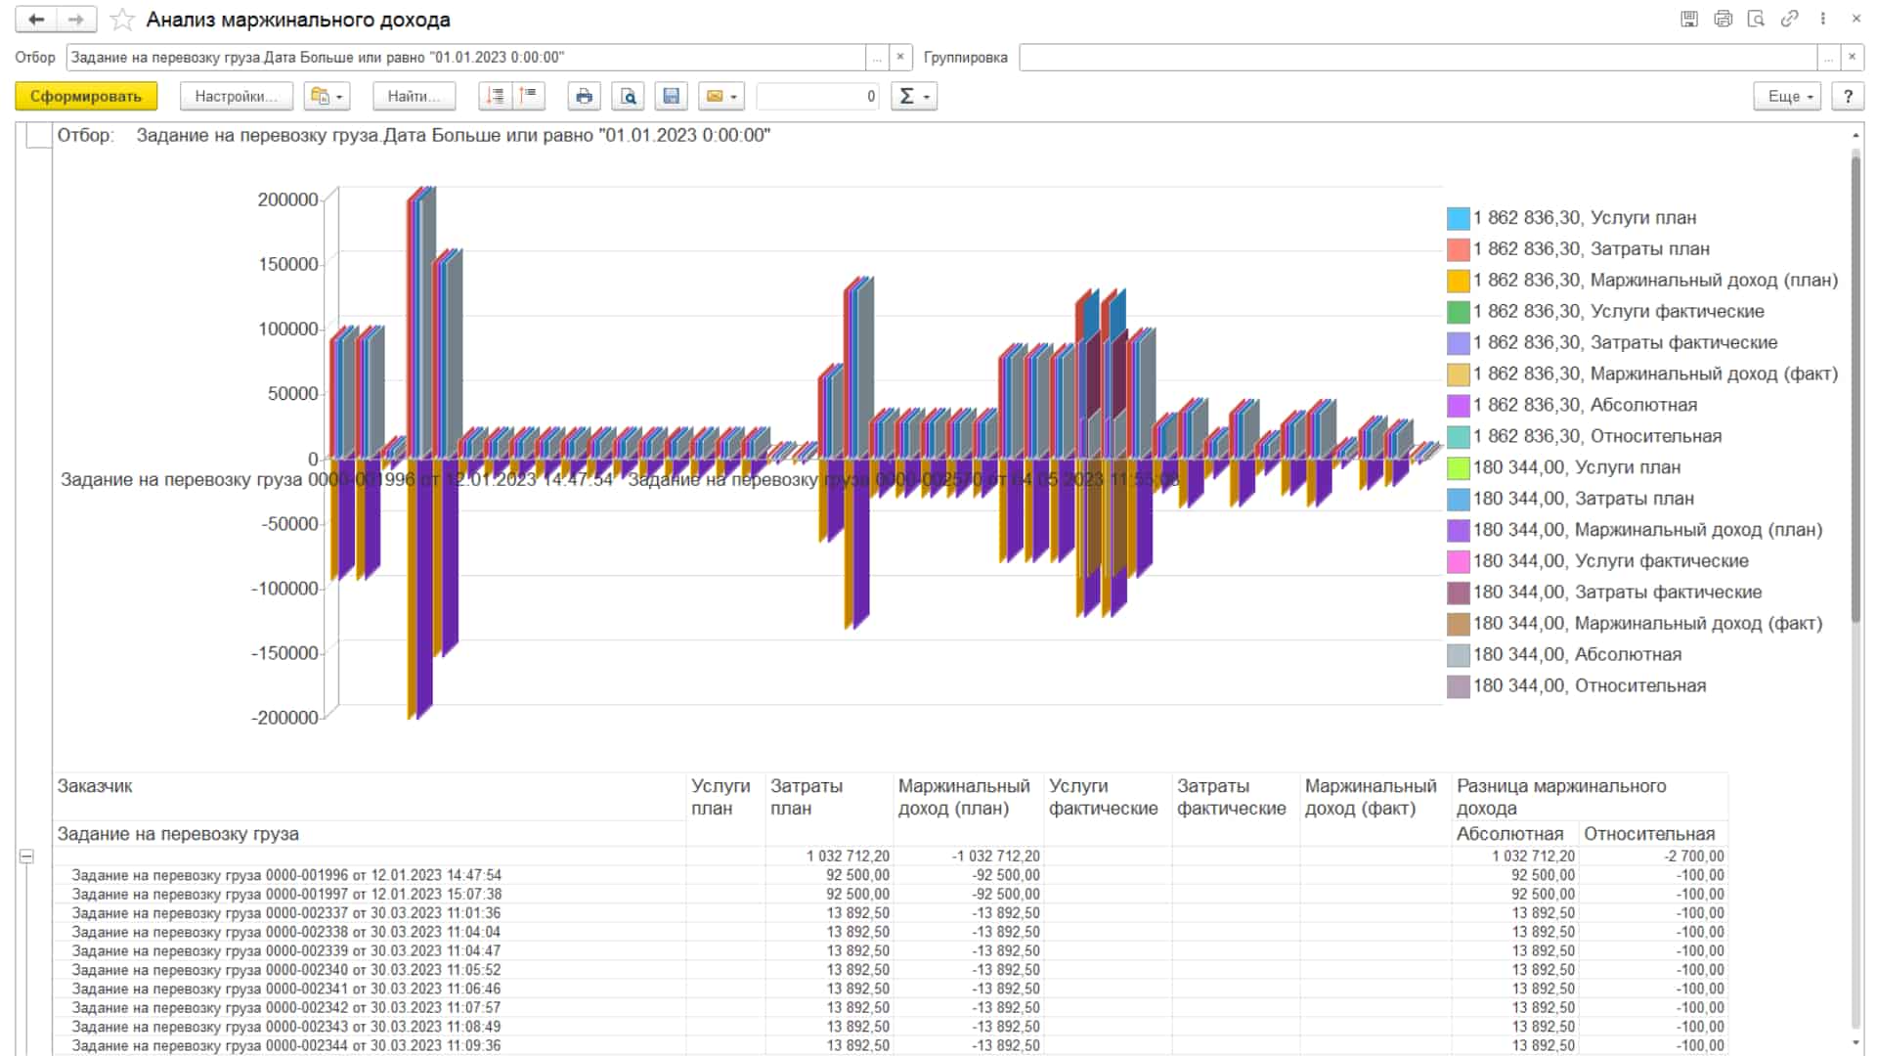Open print preview in the toolbar

tap(628, 96)
